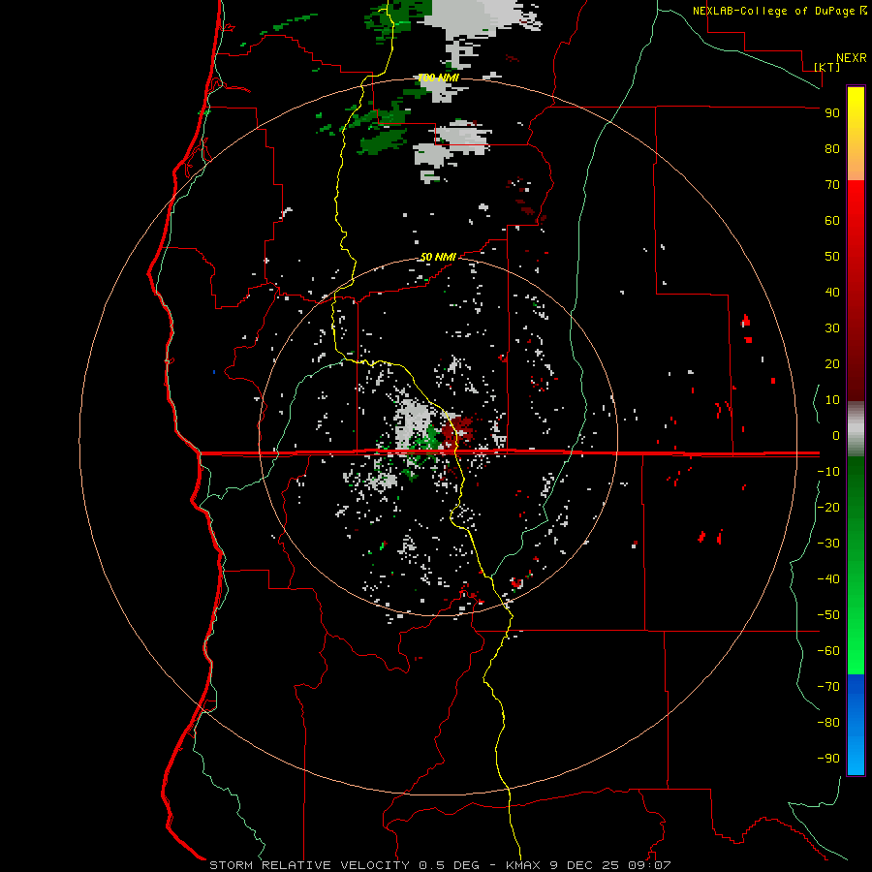The height and width of the screenshot is (872, 872).
Task: Click the -50 value on velocity scale
Action: pyautogui.click(x=828, y=614)
